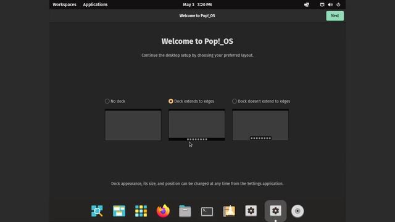Click the highlighted active setup gear icon
Image resolution: width=395 pixels, height=222 pixels.
275,211
